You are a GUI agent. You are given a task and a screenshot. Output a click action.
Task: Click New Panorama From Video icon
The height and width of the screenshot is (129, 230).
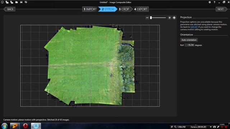pyautogui.click(x=12, y=2)
